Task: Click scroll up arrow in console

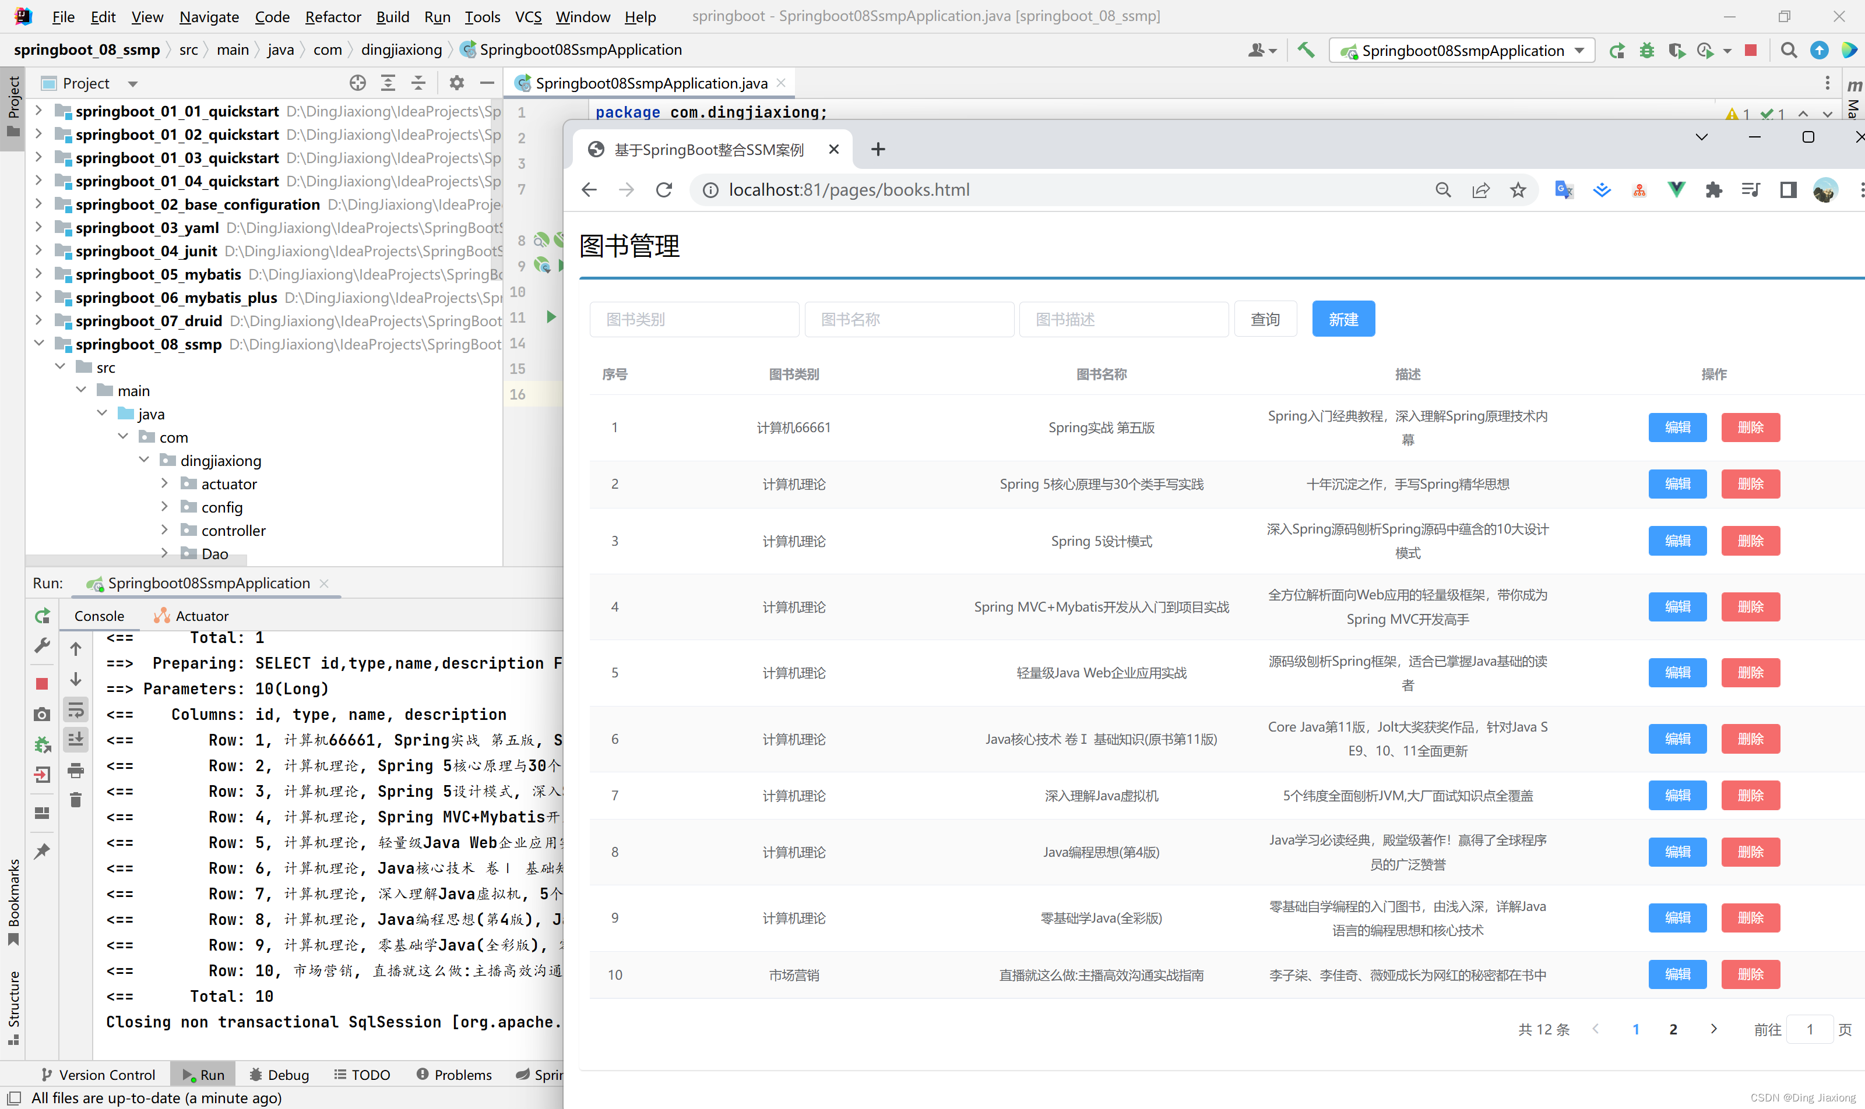Action: [76, 649]
